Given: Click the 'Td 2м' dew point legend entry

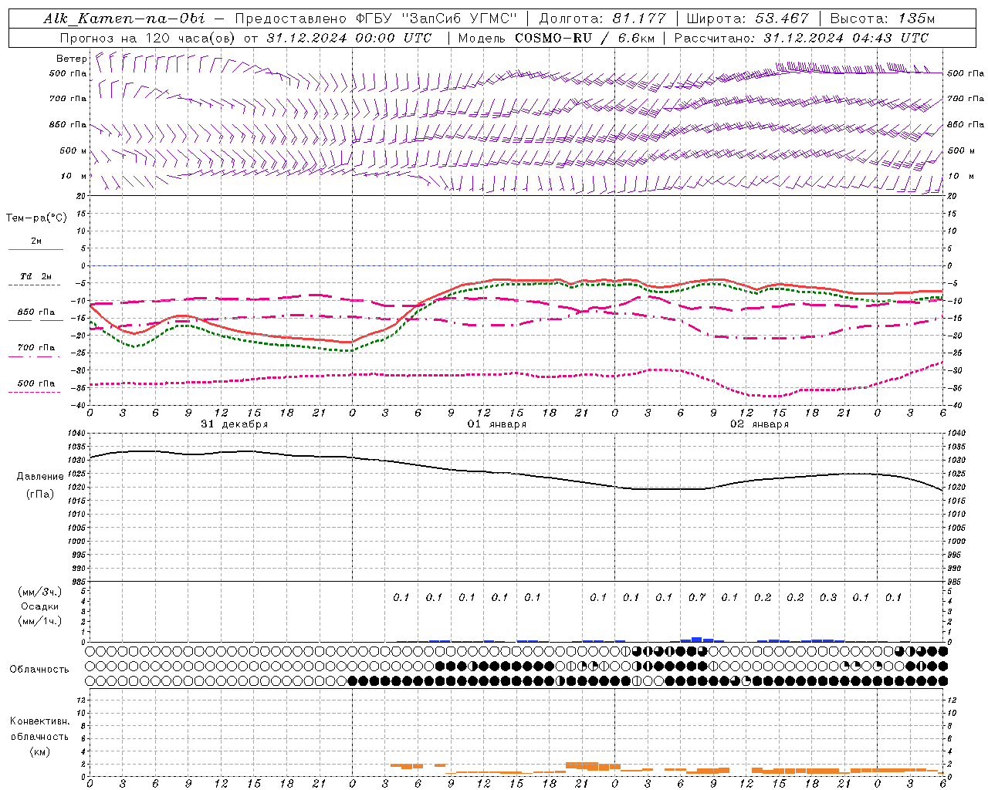Looking at the screenshot, I should (x=36, y=276).
